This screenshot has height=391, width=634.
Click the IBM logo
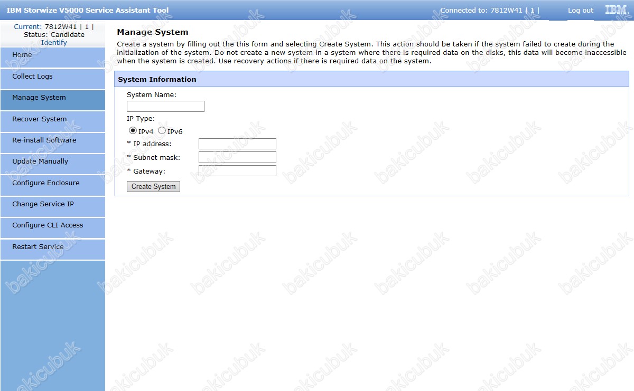(x=616, y=9)
